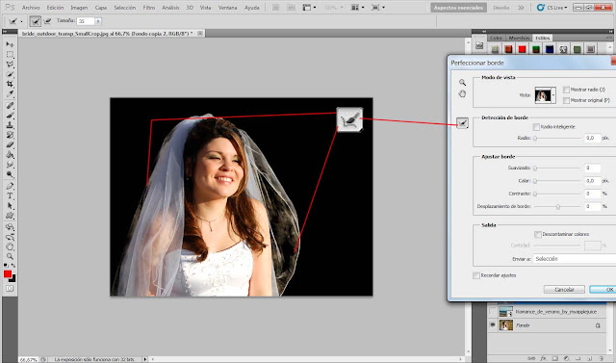Image resolution: width=616 pixels, height=363 pixels.
Task: Choose Erase Refinements brush in options bar
Action: coord(47,21)
